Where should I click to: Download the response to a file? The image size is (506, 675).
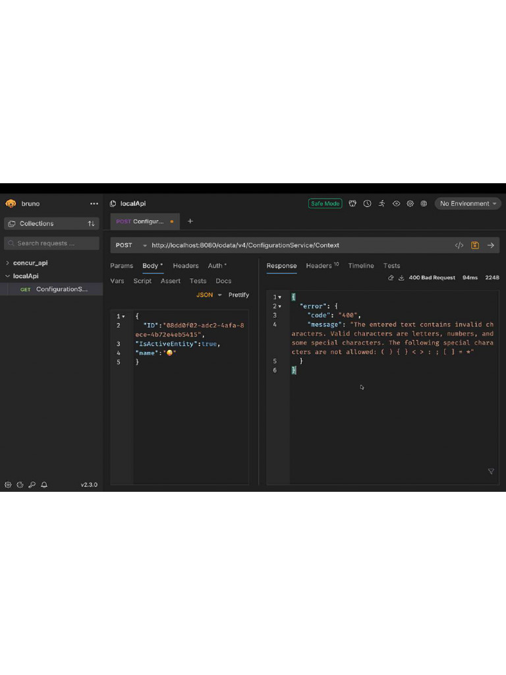point(401,278)
